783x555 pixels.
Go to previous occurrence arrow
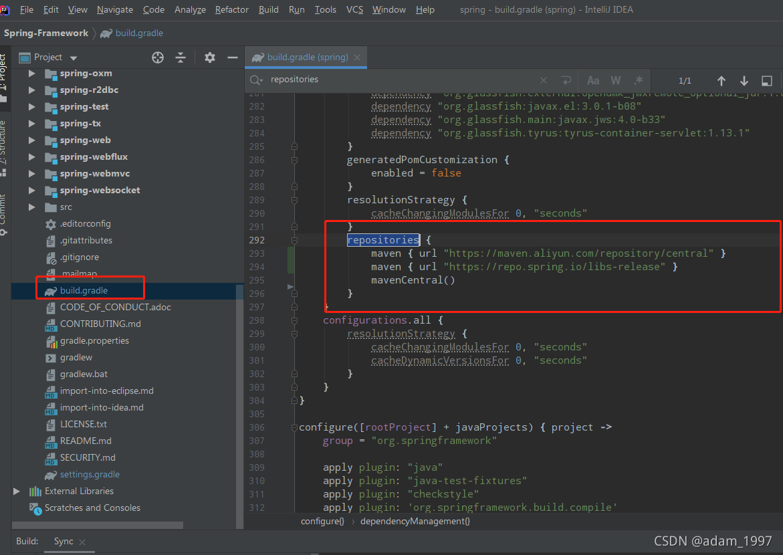coord(721,80)
